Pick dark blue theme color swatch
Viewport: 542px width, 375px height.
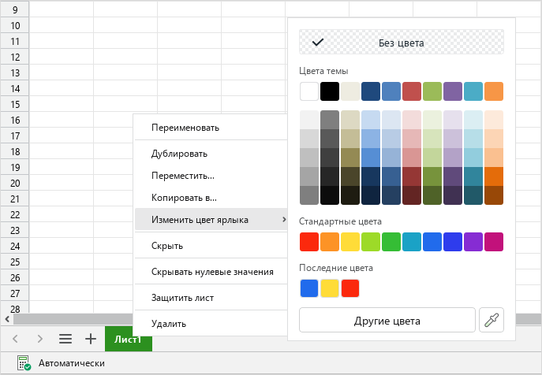(x=371, y=91)
